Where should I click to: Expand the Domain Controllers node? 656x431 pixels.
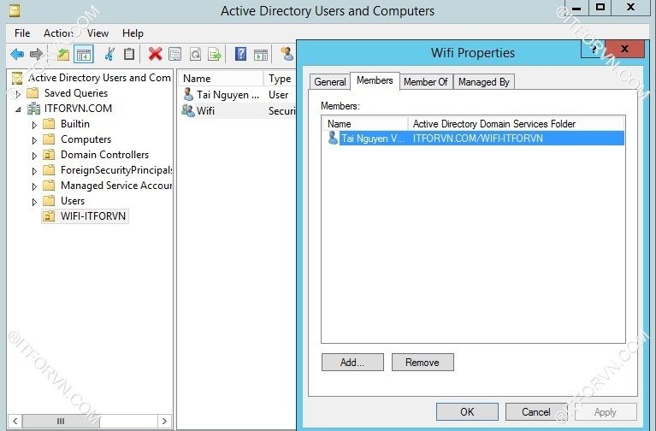(x=34, y=155)
